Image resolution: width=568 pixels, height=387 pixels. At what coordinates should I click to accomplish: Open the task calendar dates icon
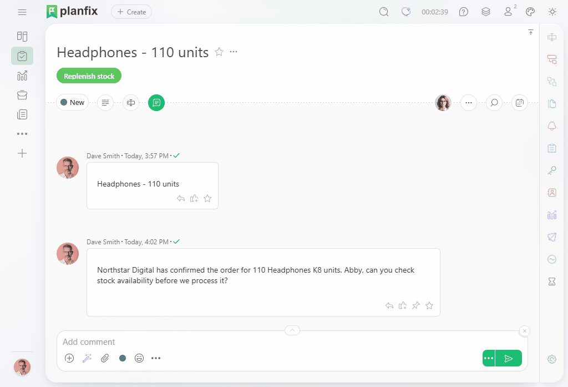point(520,103)
